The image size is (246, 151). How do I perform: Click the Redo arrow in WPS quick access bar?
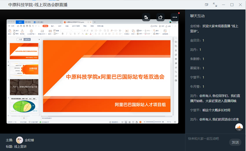pos(36,26)
